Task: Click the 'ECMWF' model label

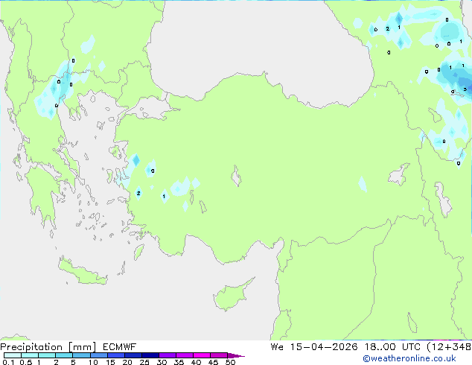Action: click(x=120, y=347)
